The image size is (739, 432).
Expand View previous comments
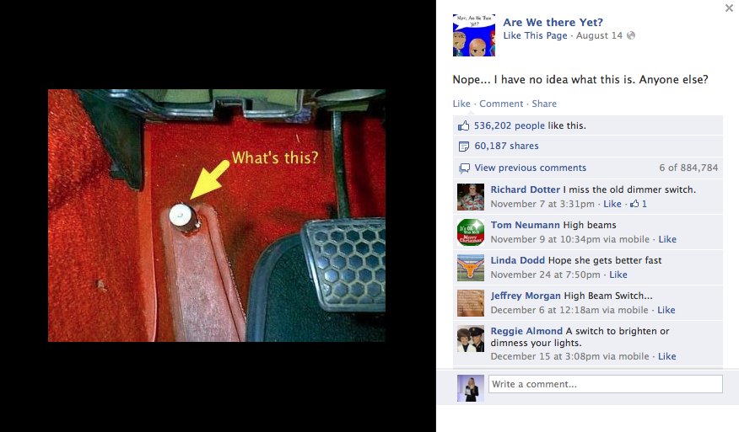531,168
